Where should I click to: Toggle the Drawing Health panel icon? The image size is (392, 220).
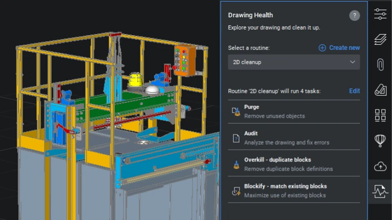[x=380, y=191]
